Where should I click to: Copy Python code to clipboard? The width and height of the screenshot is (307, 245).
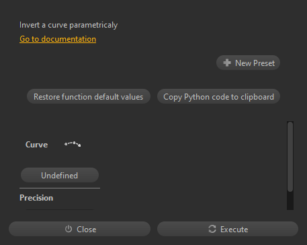[218, 96]
